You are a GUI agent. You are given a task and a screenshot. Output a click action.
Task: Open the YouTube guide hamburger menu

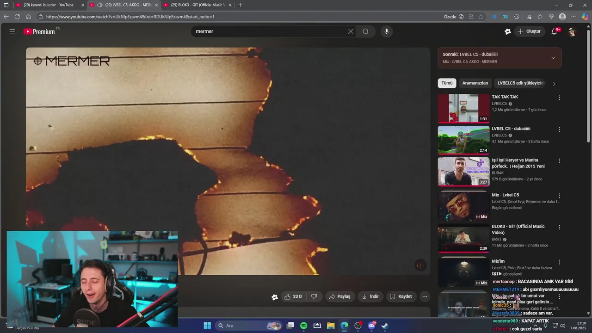12,31
